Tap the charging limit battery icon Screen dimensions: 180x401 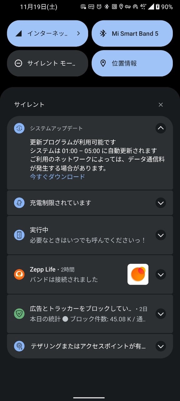coord(19,203)
